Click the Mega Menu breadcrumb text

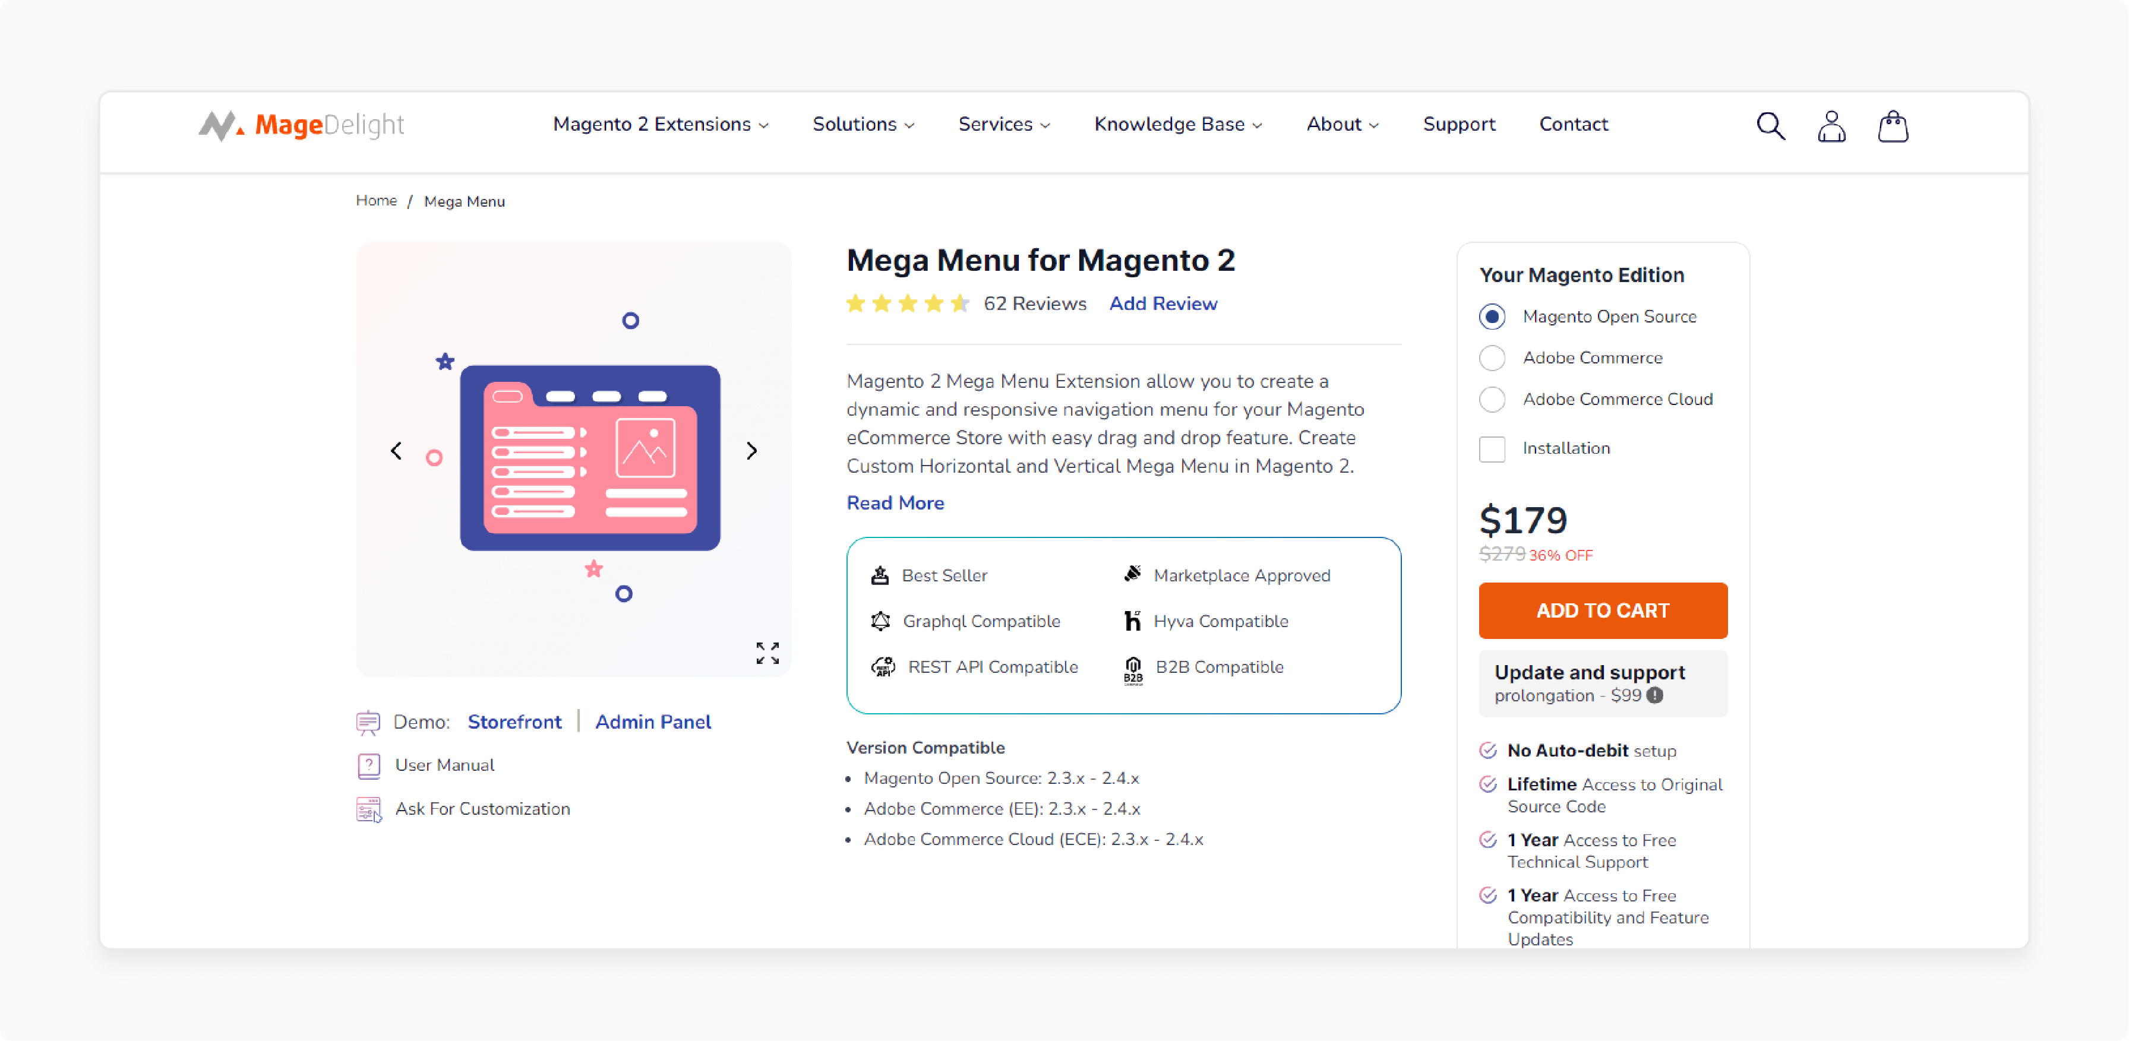coord(465,201)
